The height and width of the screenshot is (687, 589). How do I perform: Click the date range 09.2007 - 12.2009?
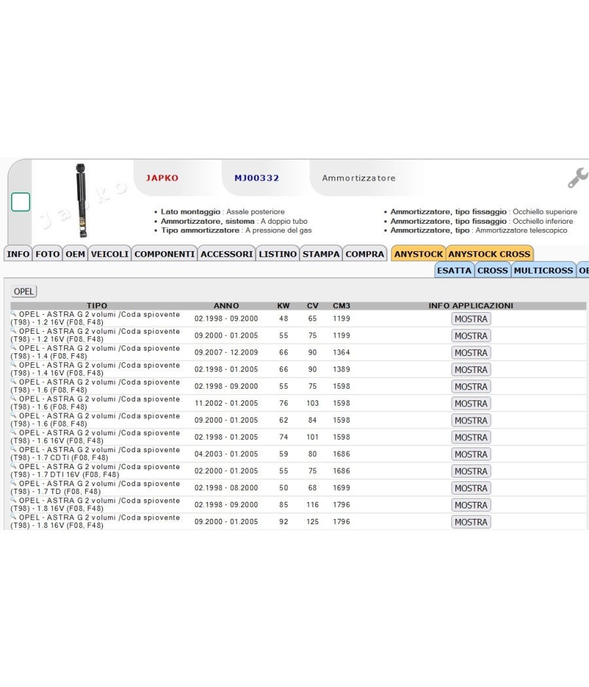pos(226,352)
